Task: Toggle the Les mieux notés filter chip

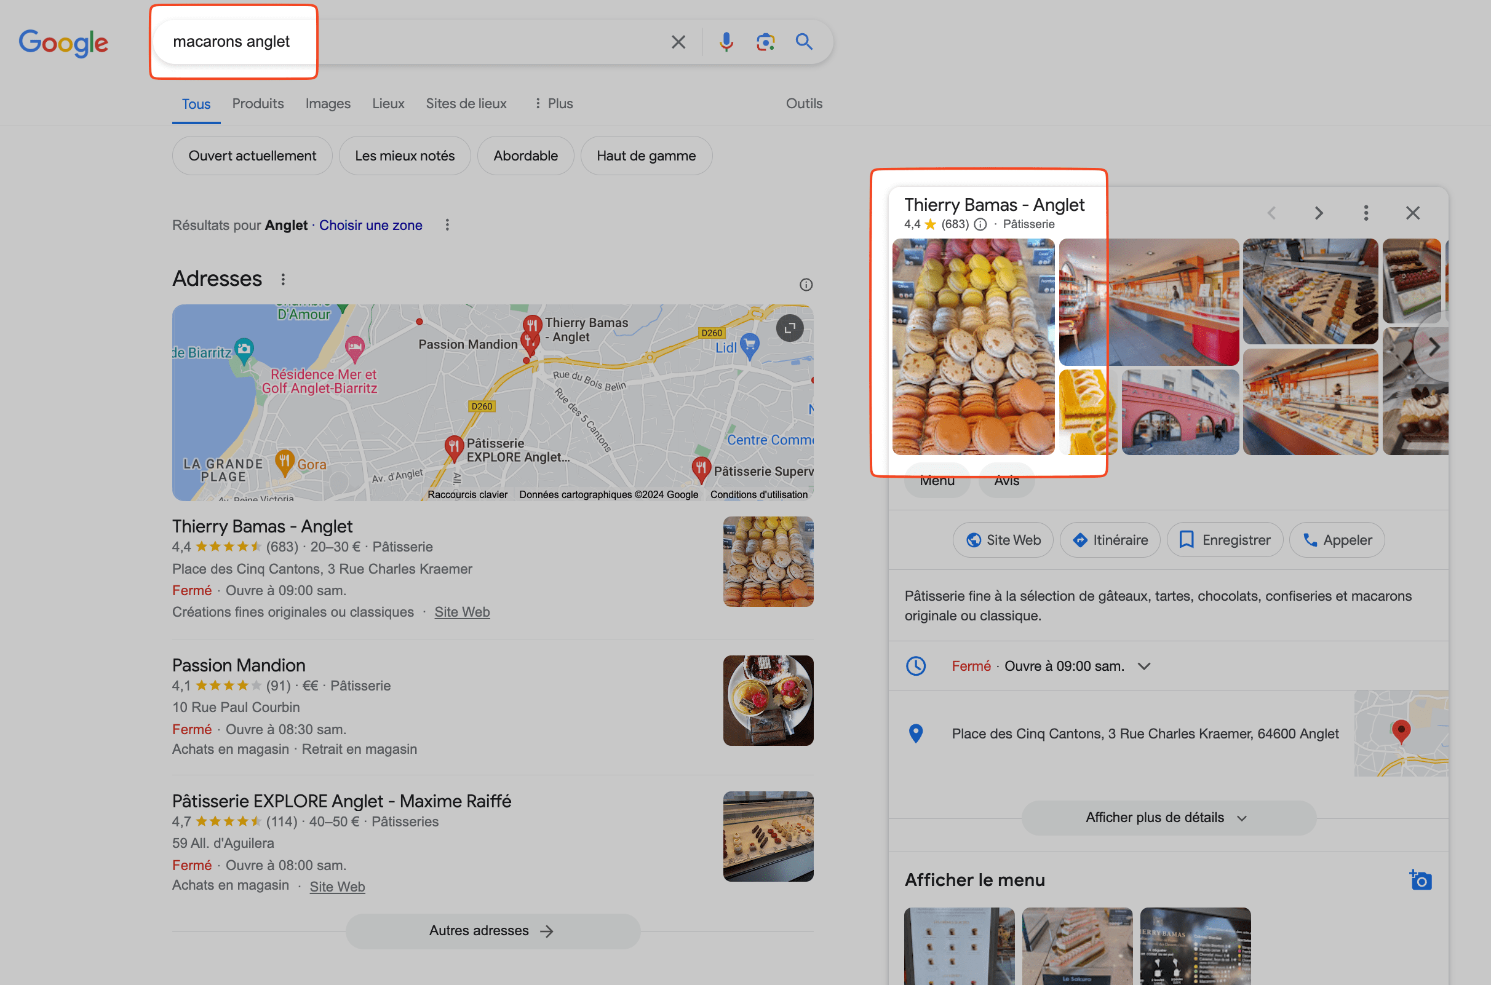Action: [405, 156]
